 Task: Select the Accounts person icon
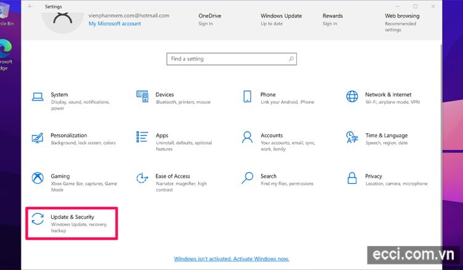247,137
